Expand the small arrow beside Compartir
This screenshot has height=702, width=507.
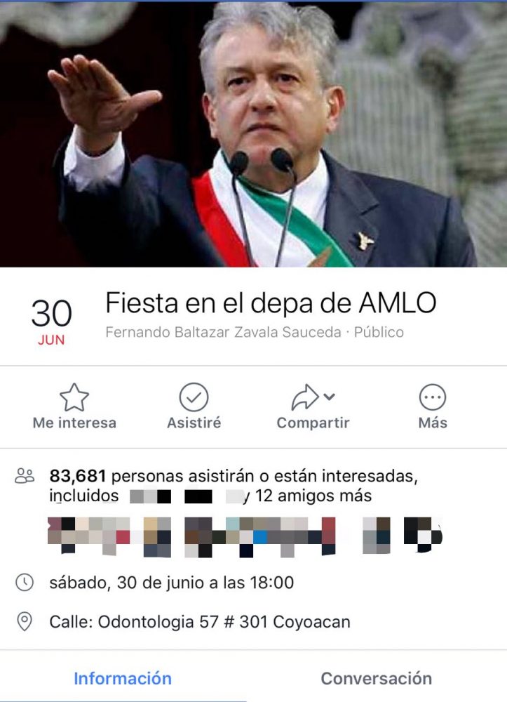click(329, 396)
